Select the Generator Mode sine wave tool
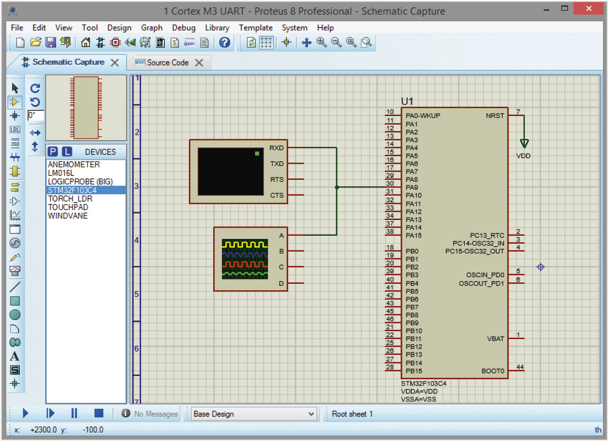Viewport: 609px width, 442px height. (x=15, y=243)
